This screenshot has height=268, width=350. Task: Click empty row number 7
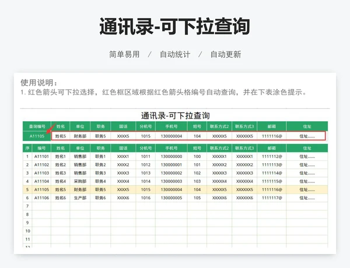point(27,206)
